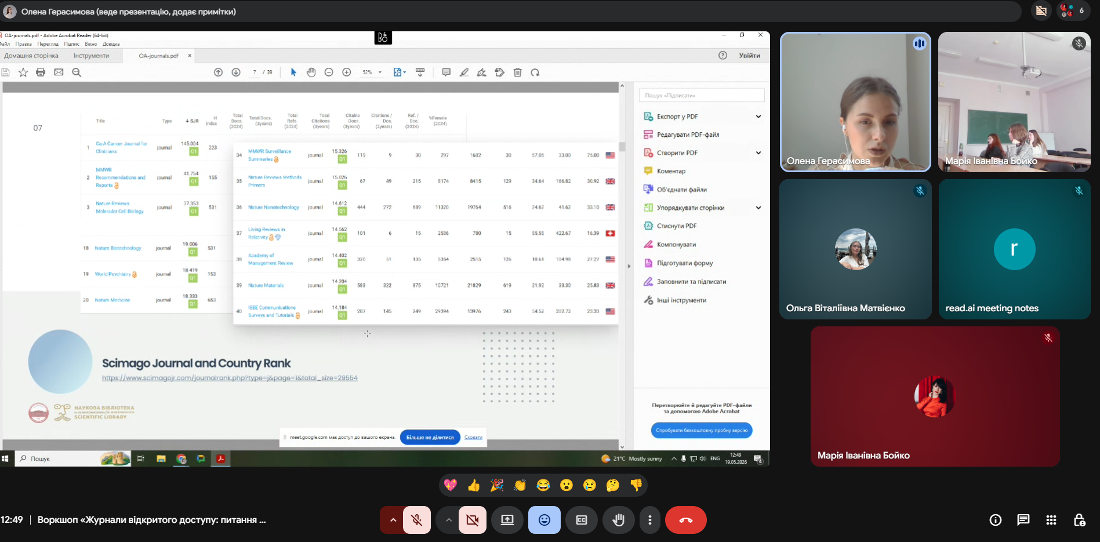Screen dimensions: 1100x542
Task: Click the Увійти sign-in button
Action: (750, 56)
